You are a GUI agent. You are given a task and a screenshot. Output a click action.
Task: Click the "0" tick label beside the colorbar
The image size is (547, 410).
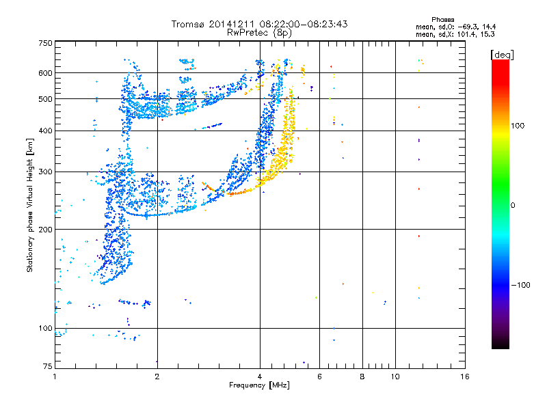point(513,206)
